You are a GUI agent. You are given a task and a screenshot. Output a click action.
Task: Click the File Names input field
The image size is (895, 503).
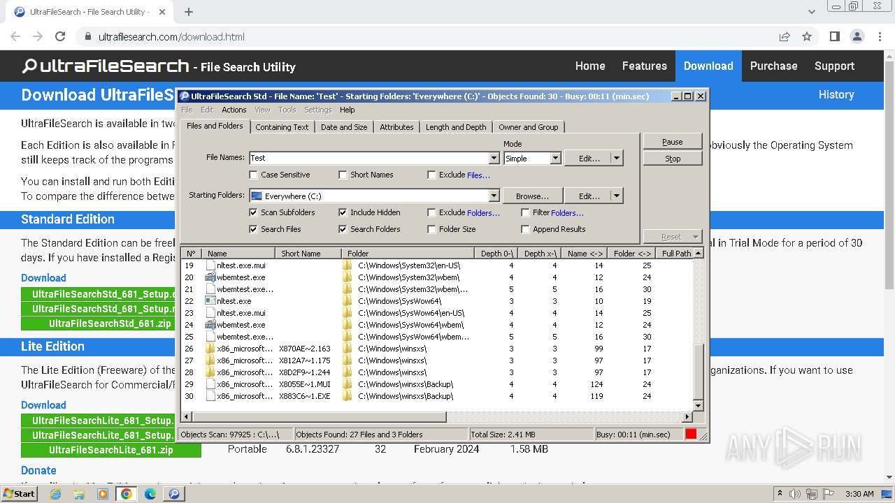click(369, 159)
